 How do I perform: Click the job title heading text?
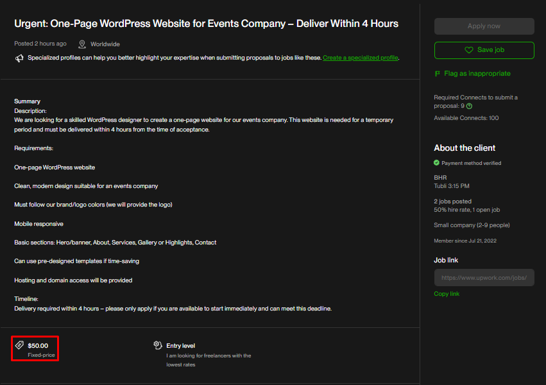[206, 24]
